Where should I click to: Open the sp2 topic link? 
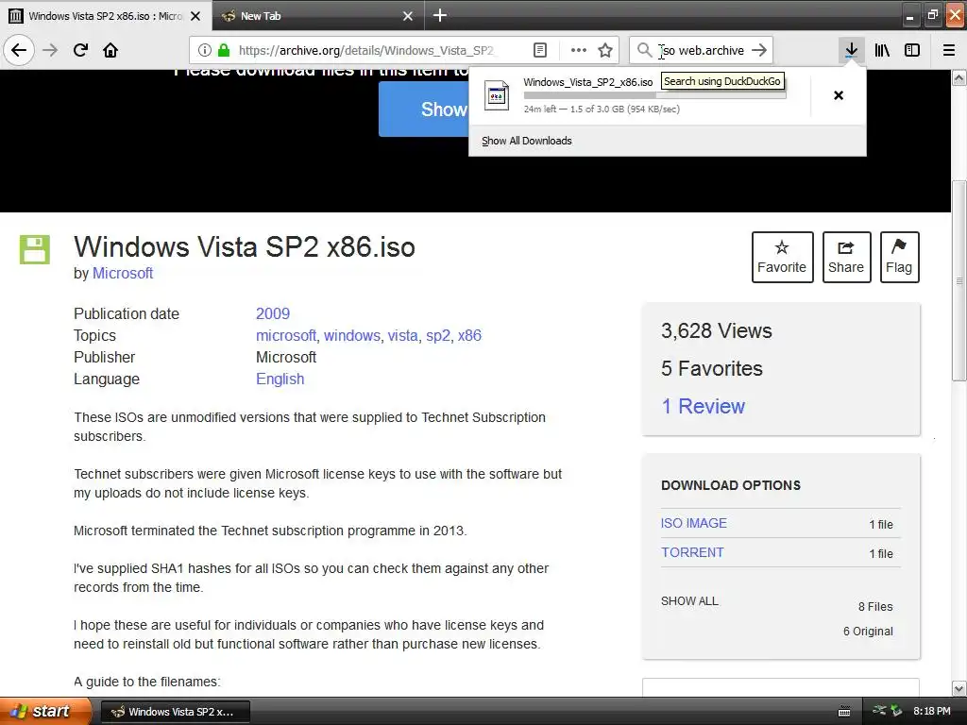(x=438, y=335)
